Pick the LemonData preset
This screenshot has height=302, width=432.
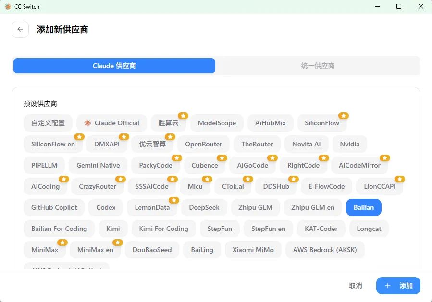pos(152,207)
